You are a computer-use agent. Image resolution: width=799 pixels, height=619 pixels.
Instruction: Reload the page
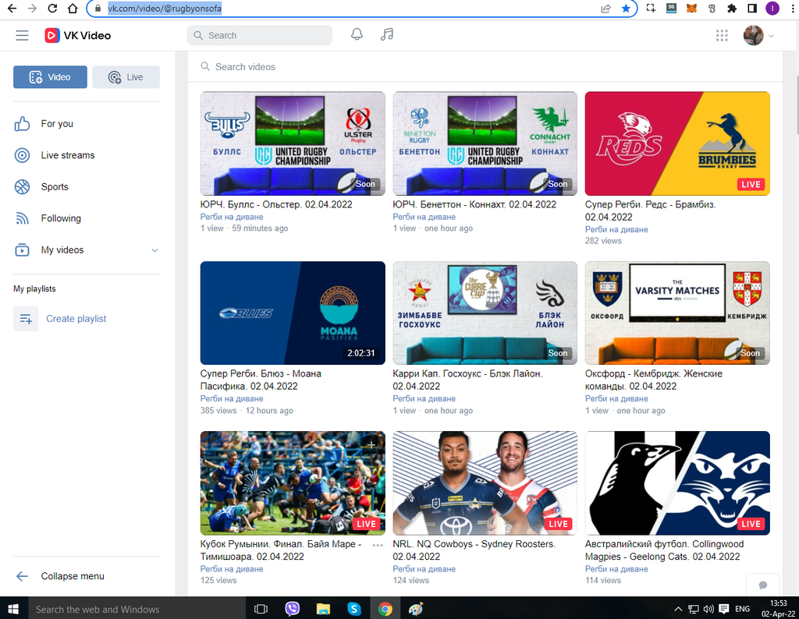point(52,8)
